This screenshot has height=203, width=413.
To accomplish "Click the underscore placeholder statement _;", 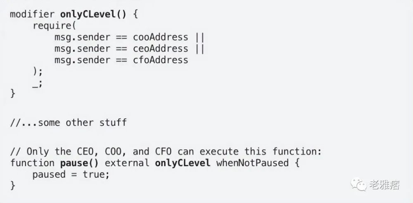I will coord(37,84).
